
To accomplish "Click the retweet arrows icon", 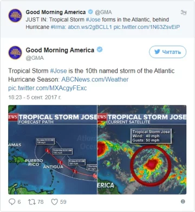I will pos(31,202).
